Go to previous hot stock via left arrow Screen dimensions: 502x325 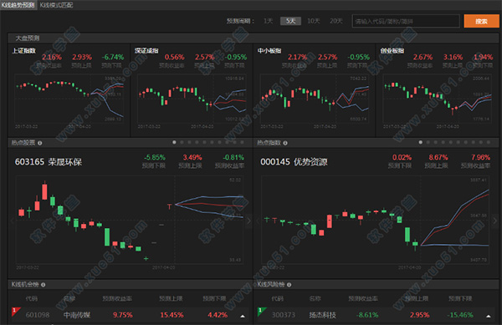[13, 221]
